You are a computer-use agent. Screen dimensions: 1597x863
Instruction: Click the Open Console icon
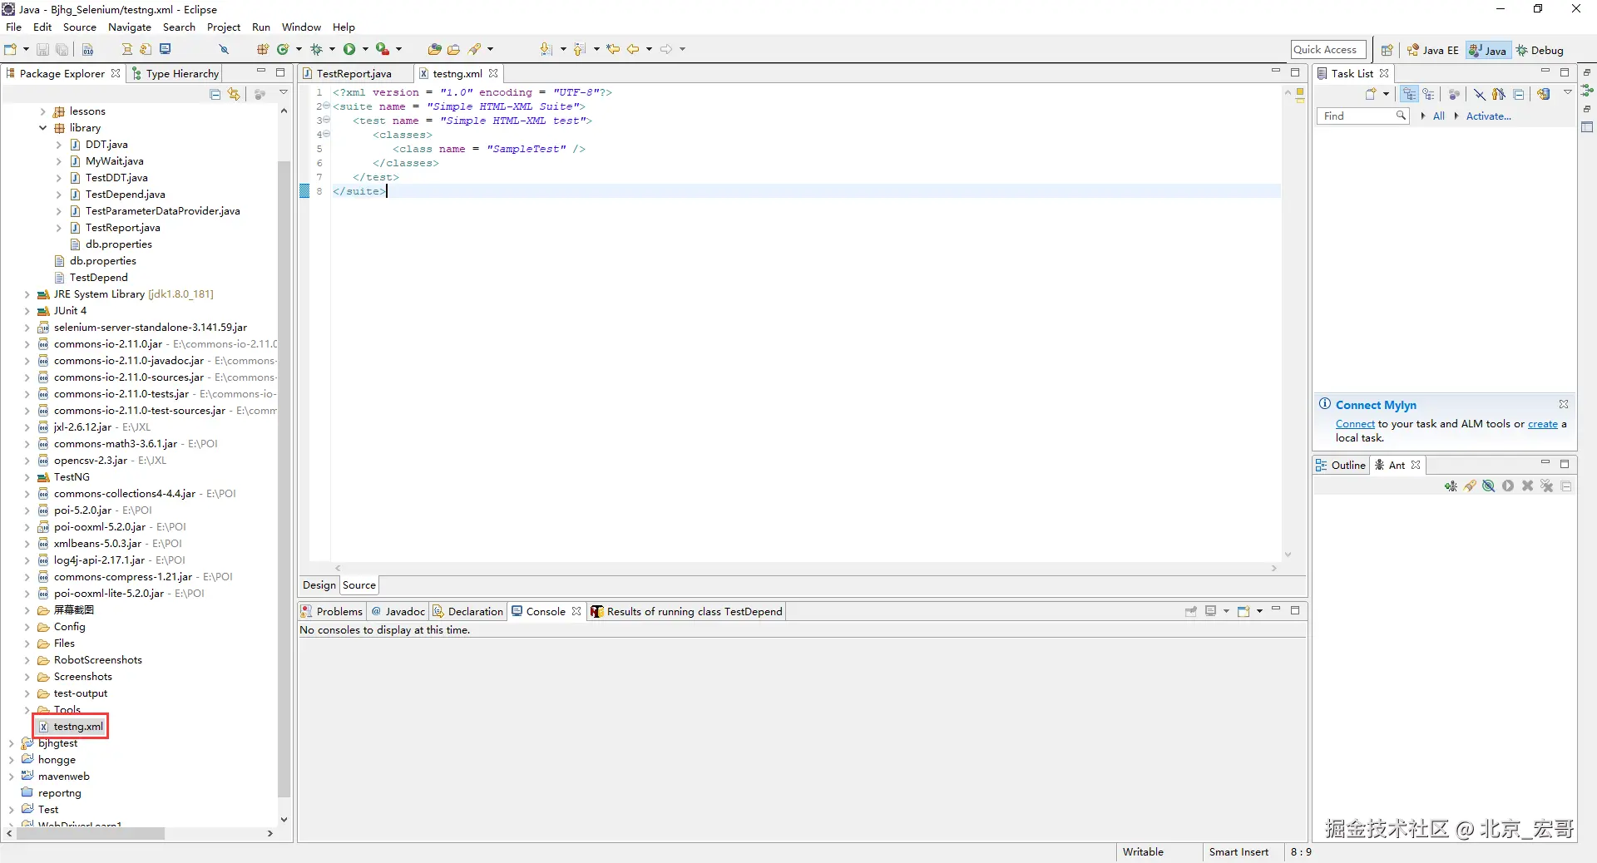(x=1244, y=611)
